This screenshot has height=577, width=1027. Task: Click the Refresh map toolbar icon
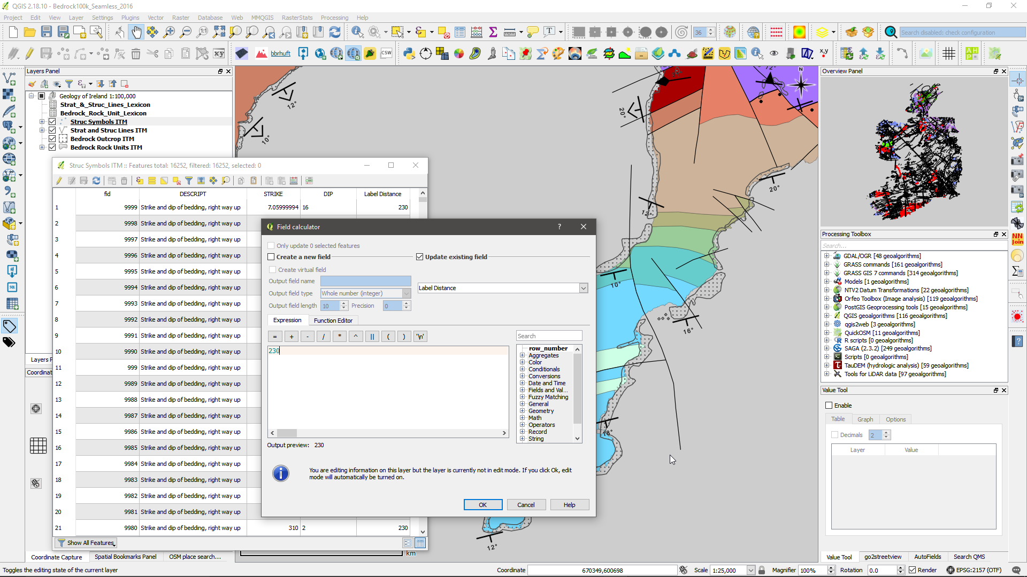(335, 33)
